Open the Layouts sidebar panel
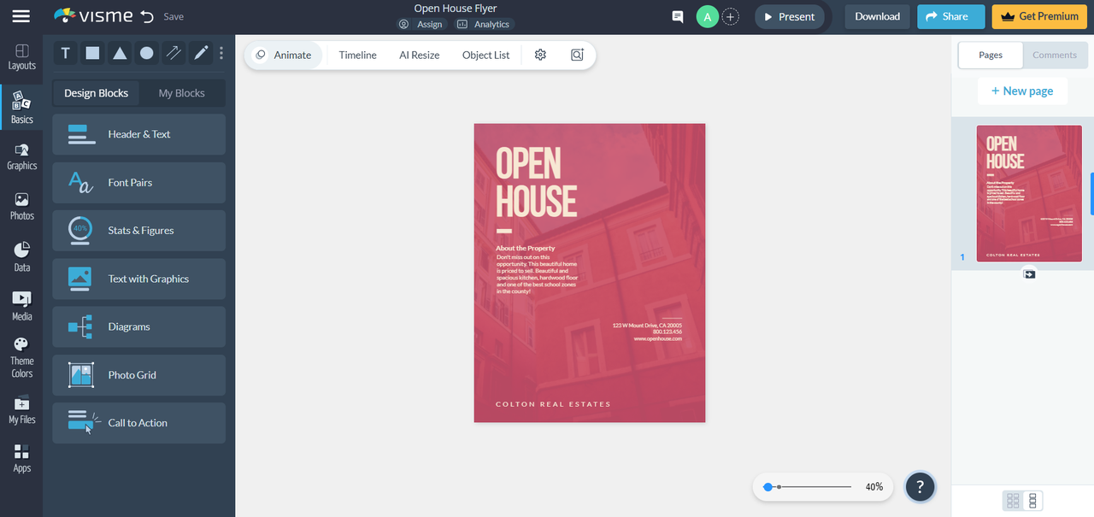The height and width of the screenshot is (517, 1094). (x=21, y=58)
